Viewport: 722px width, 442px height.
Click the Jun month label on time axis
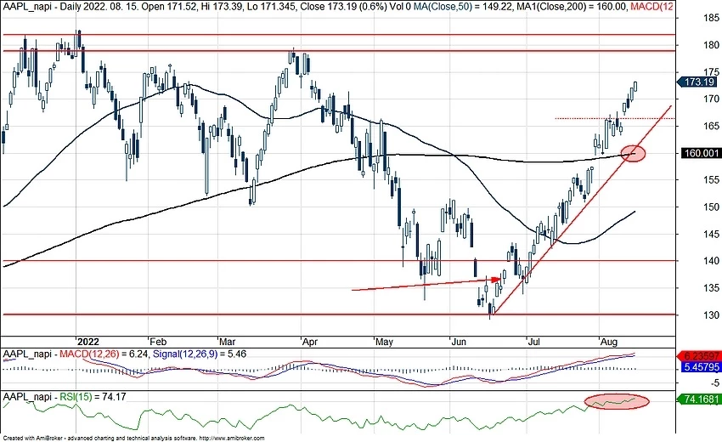click(459, 342)
